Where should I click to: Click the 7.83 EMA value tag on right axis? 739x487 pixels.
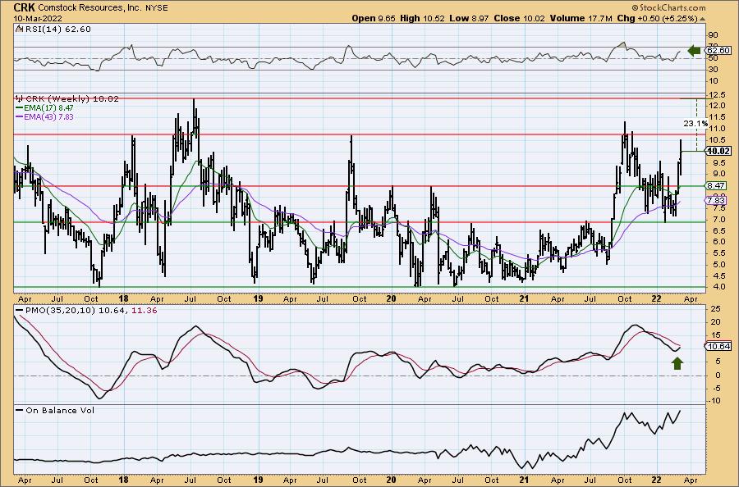tap(716, 201)
